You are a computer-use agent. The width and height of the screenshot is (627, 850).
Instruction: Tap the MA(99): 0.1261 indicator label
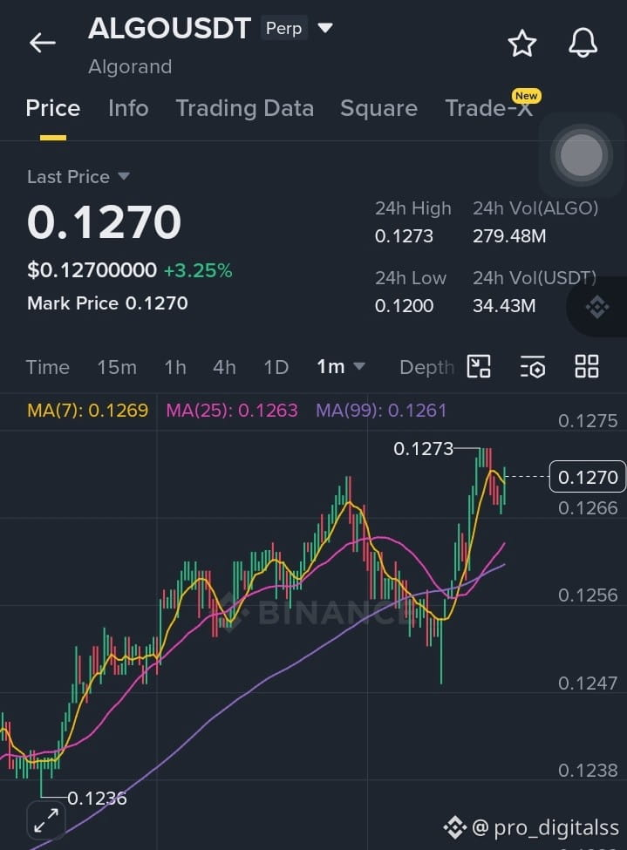381,410
